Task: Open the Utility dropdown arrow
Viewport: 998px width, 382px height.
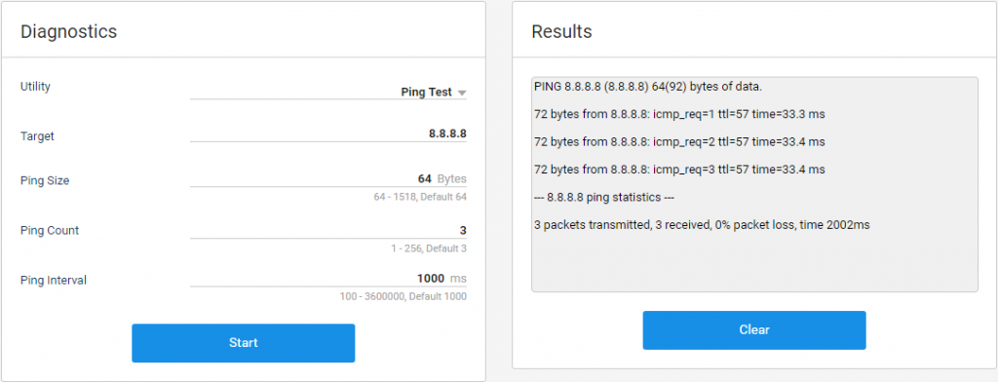Action: click(462, 93)
